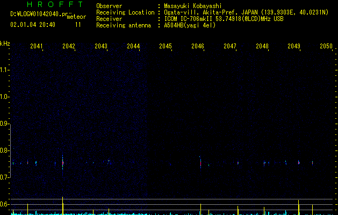Image resolution: width=338 pixels, height=215 pixels.
Task: Click the meteor label text
Action: coord(76,17)
